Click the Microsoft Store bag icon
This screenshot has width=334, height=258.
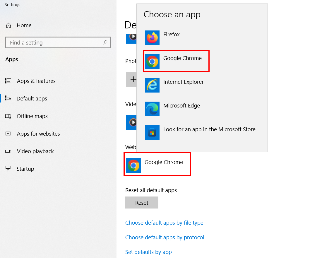(x=152, y=133)
